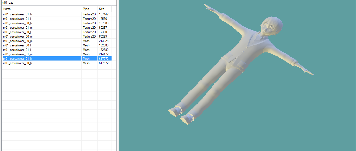Select Texture2D row m01_casualwear_00_m

[x=57, y=37]
